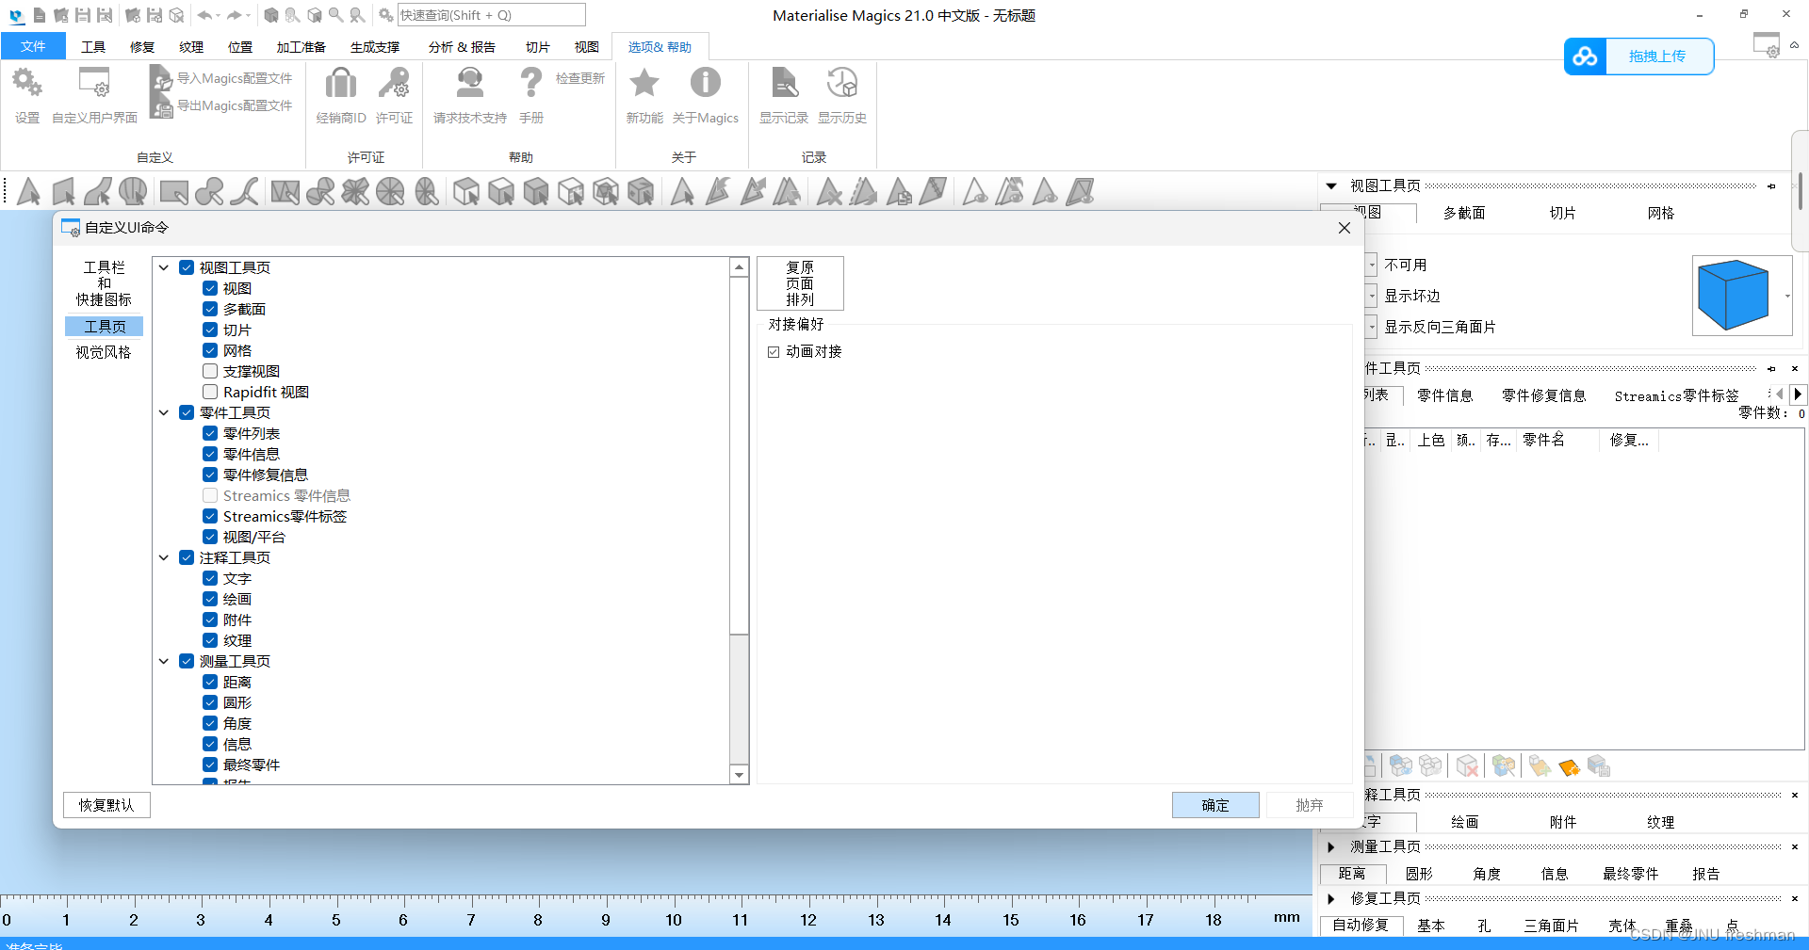Open the 文件 menu
The height and width of the screenshot is (950, 1809).
(x=34, y=46)
